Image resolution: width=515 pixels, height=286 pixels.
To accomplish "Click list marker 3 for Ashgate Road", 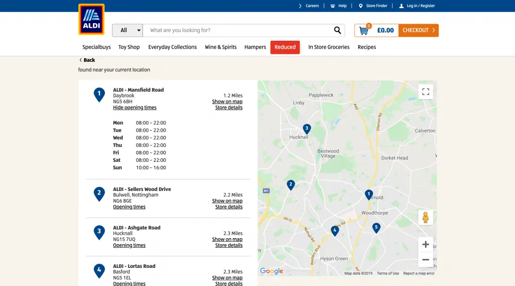I will click(x=99, y=233).
